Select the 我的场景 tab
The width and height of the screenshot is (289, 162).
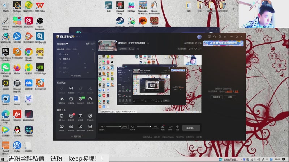pyautogui.click(x=61, y=49)
